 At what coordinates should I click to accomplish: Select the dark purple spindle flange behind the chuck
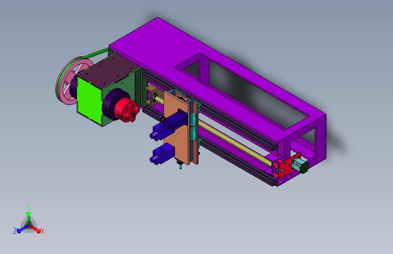coord(110,104)
